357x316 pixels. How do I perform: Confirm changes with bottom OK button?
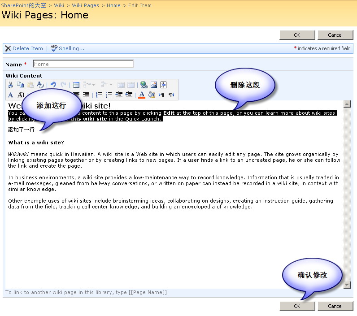(297, 306)
